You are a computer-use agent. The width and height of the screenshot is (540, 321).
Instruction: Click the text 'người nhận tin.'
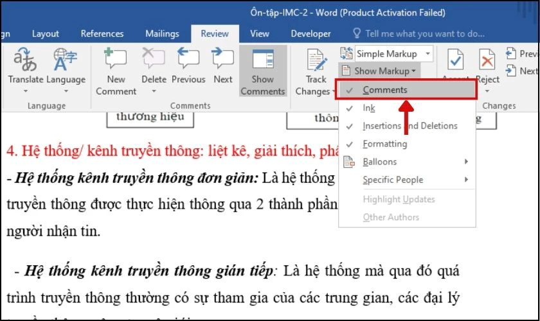[53, 231]
